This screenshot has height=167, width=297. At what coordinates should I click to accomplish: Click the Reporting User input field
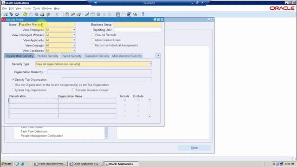point(138,30)
